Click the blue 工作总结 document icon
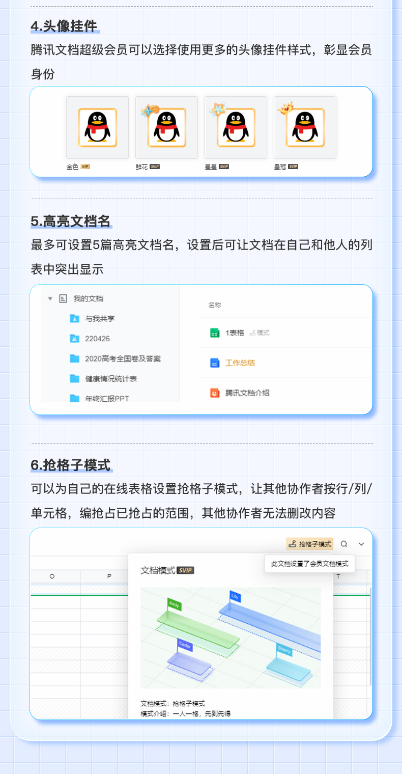402x774 pixels. [x=214, y=363]
